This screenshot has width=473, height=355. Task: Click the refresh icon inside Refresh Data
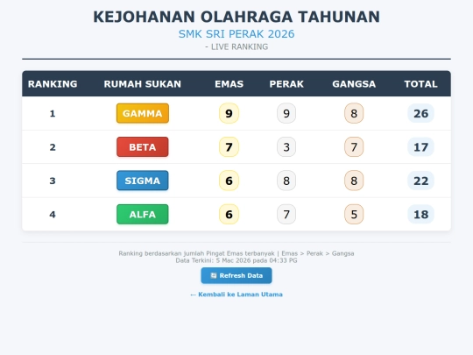coord(214,275)
